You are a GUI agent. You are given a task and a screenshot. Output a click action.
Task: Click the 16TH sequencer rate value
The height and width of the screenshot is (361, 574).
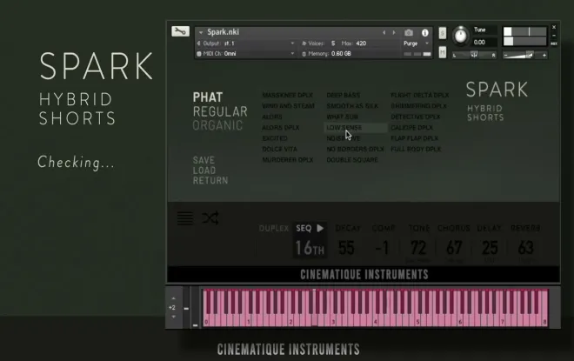click(310, 248)
